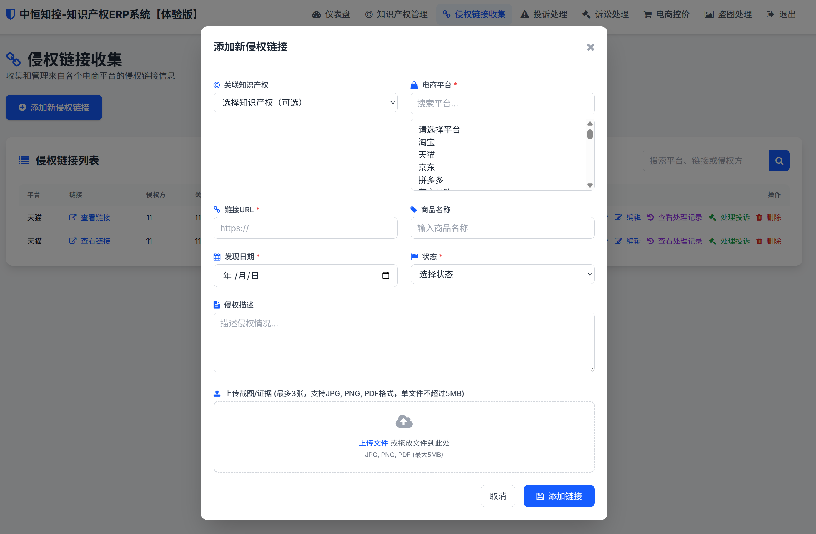Screen dimensions: 816x534
Task: Select 京东 platform option
Action: coord(426,167)
